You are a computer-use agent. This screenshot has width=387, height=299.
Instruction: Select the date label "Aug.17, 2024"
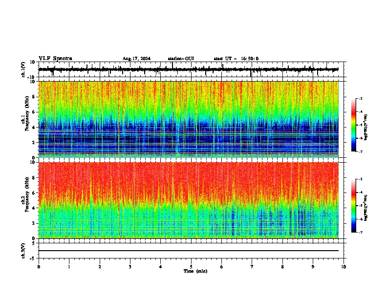[136, 59]
